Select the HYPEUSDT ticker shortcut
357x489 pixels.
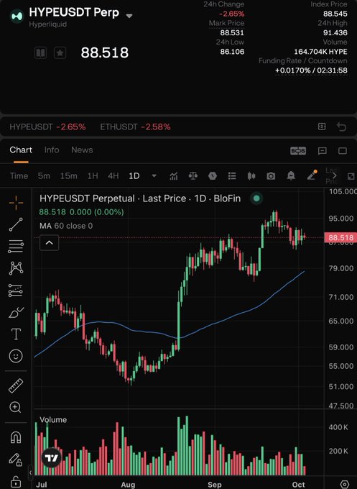47,127
